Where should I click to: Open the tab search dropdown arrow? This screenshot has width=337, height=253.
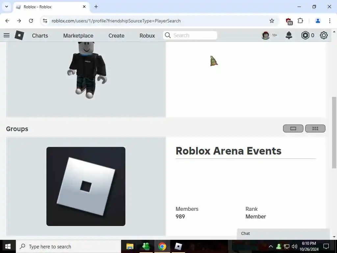(x=7, y=7)
